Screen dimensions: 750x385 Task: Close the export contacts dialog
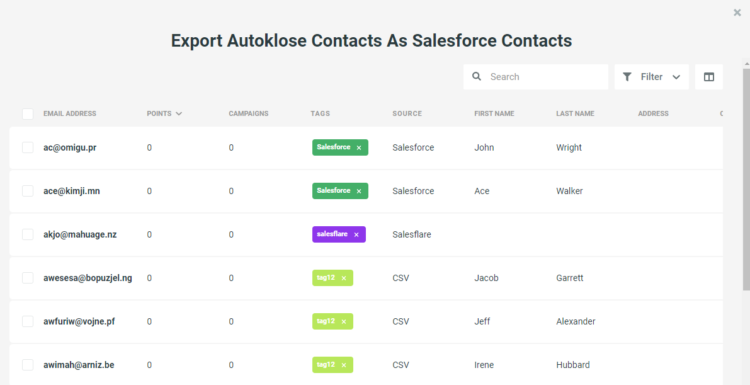point(737,13)
